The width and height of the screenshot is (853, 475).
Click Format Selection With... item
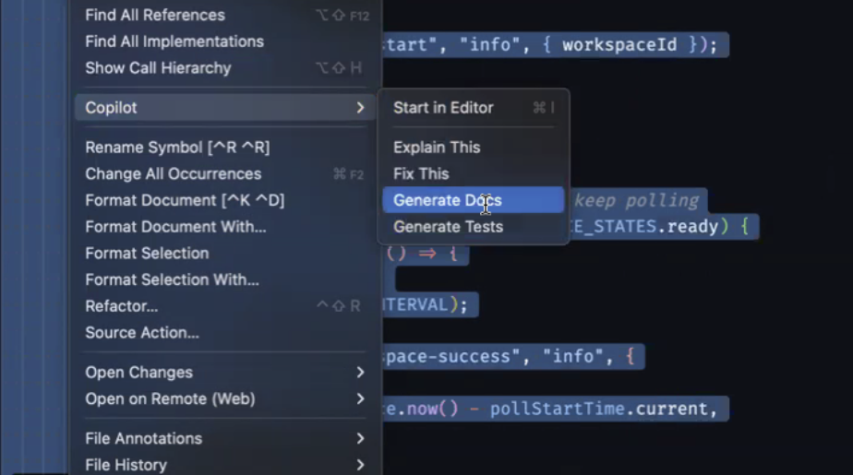172,279
